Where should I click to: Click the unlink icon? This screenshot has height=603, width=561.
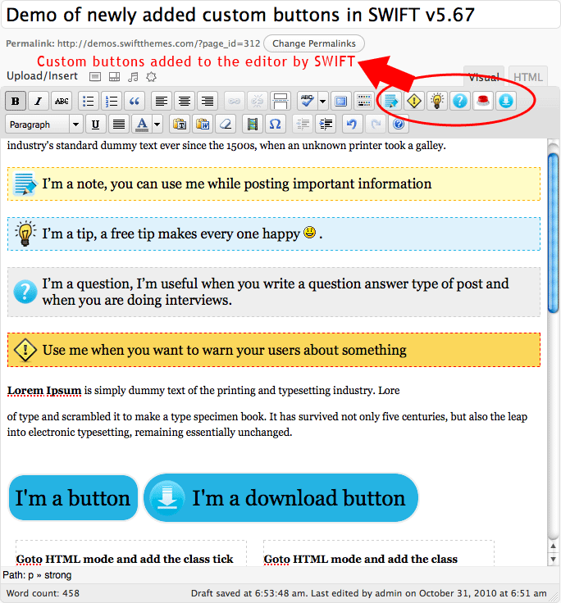(258, 101)
